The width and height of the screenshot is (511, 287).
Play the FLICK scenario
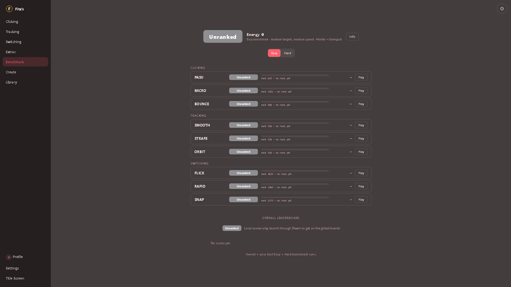[x=361, y=173]
